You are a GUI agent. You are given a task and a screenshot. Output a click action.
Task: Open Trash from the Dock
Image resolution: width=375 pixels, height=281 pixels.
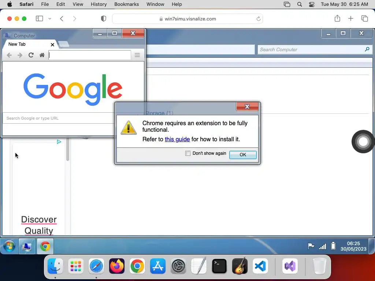[320, 266]
